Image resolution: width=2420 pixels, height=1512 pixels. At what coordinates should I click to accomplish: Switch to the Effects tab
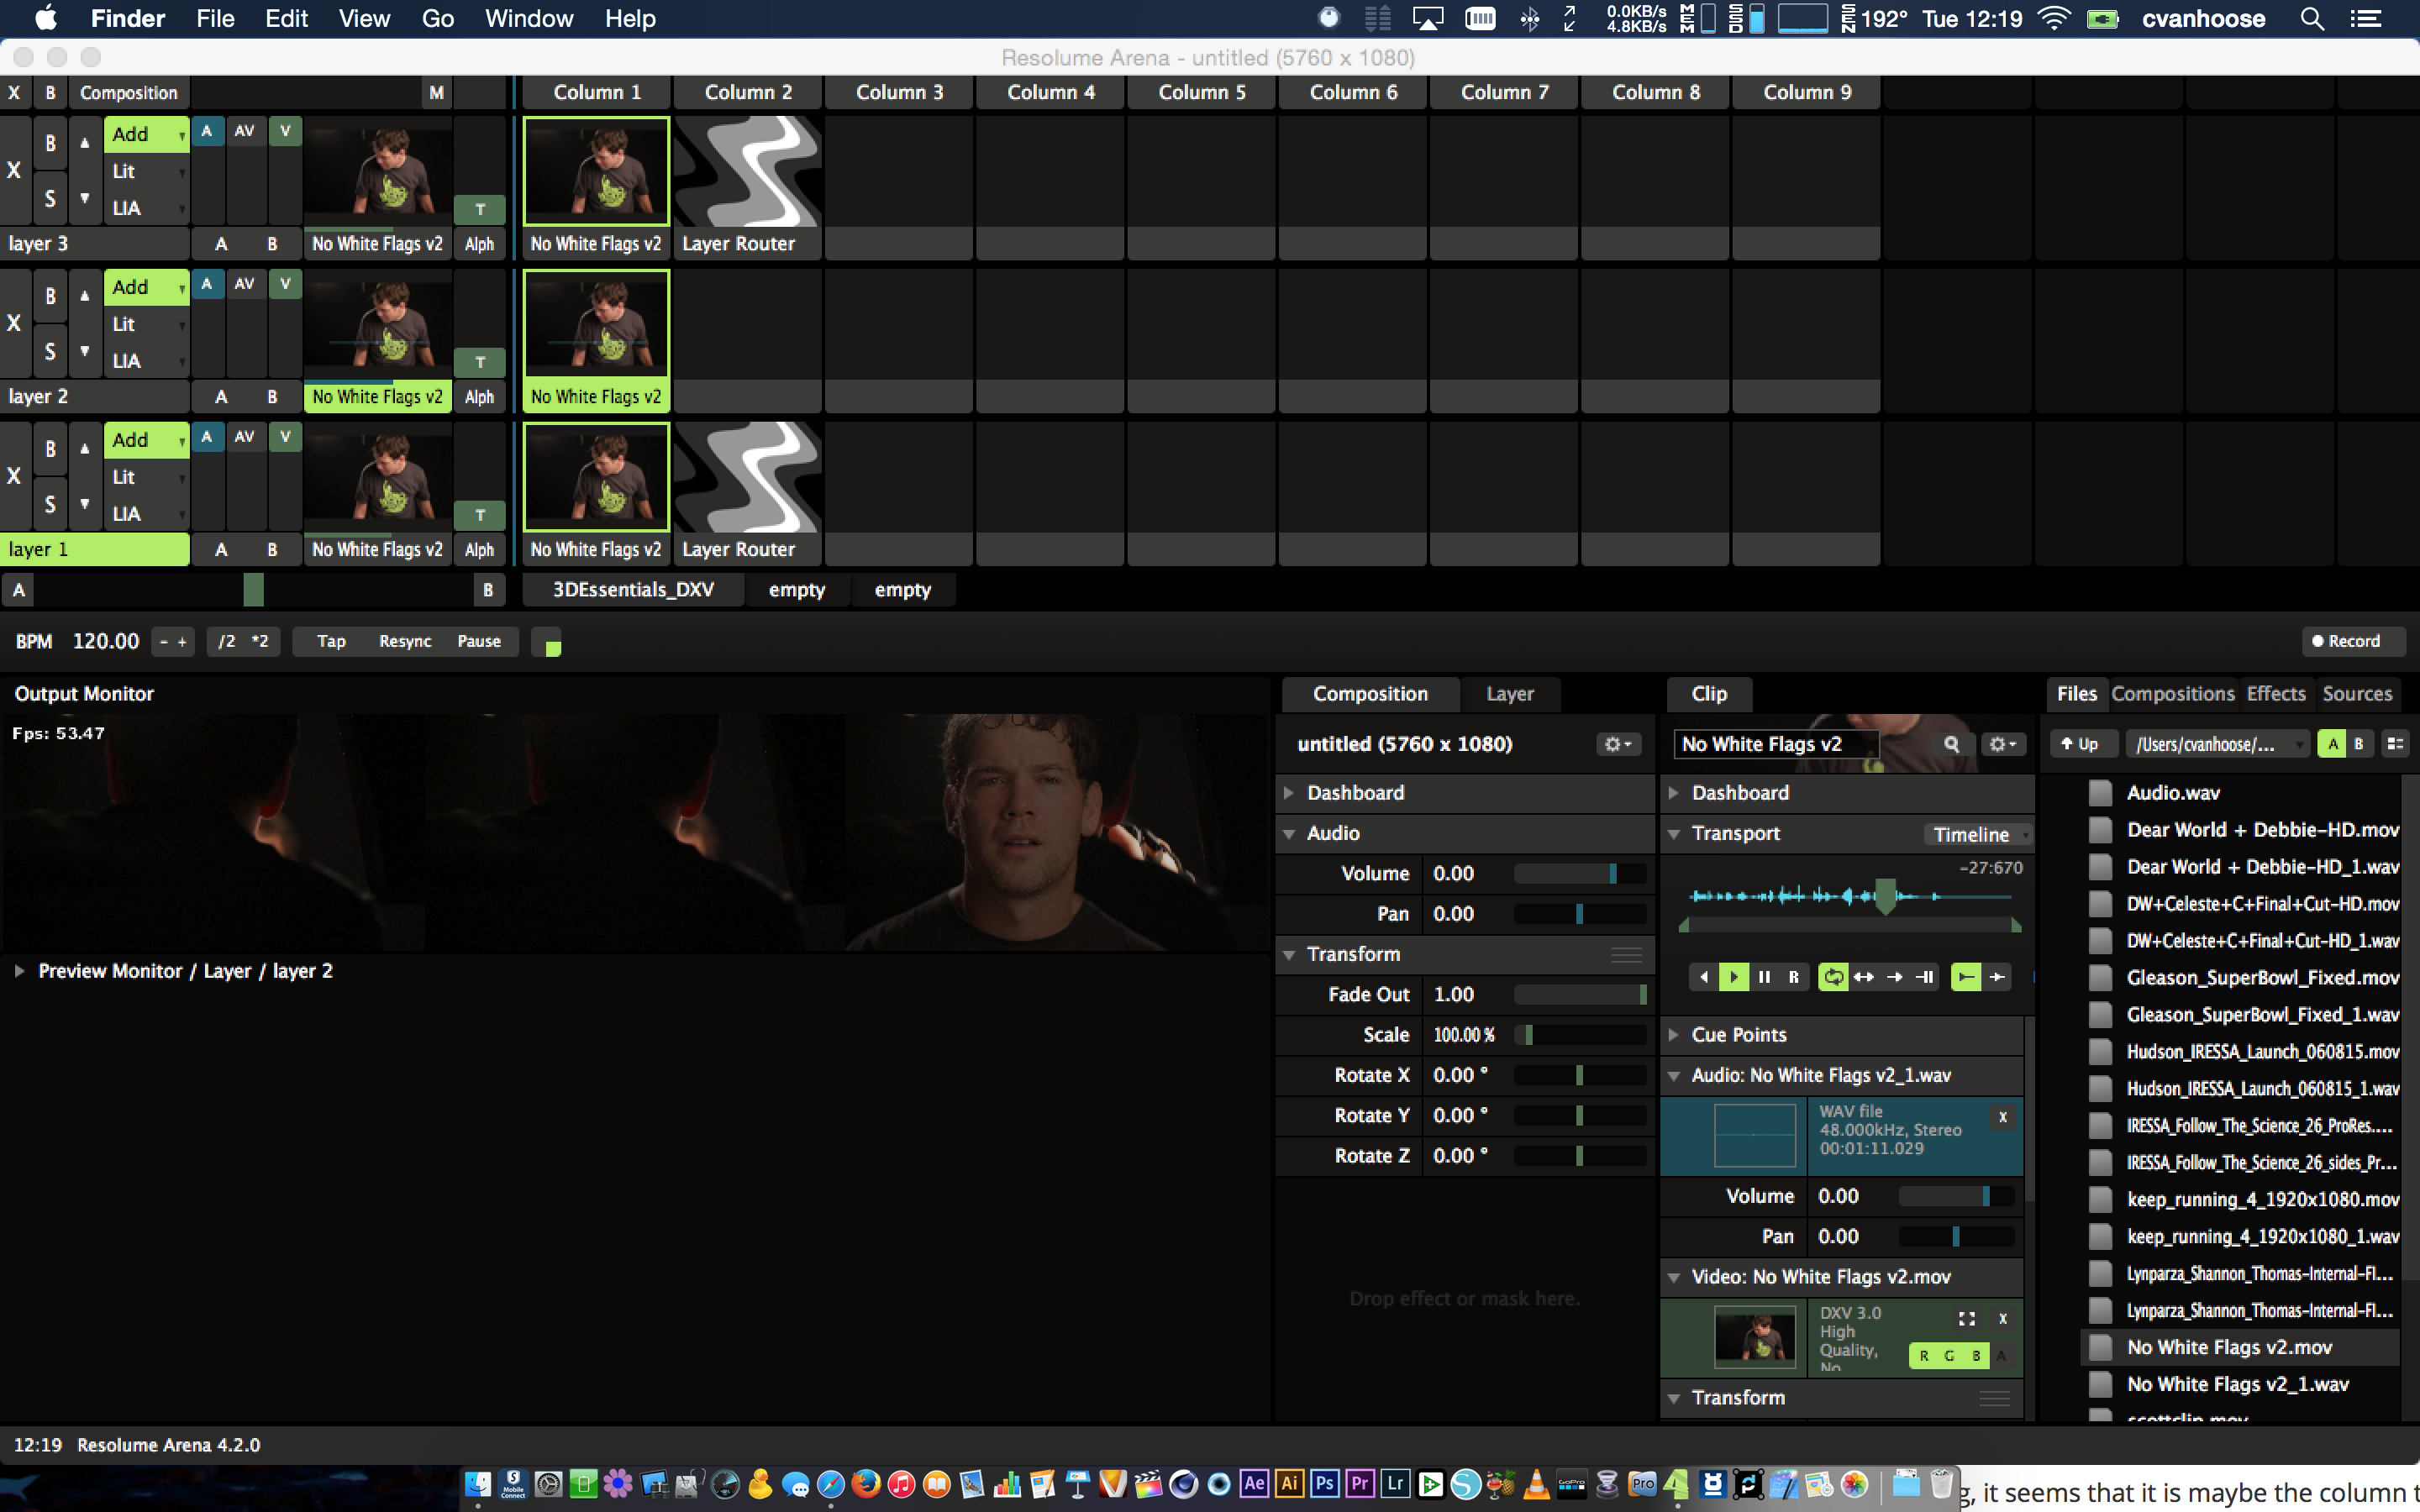pyautogui.click(x=2275, y=694)
